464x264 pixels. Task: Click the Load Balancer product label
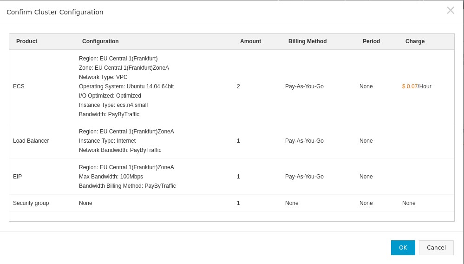pos(31,141)
